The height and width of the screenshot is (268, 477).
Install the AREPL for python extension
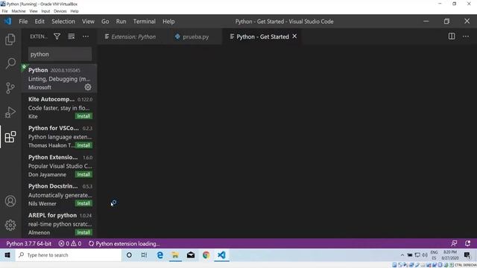tap(83, 232)
